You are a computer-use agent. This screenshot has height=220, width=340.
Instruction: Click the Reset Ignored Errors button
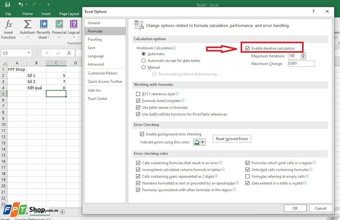point(232,139)
